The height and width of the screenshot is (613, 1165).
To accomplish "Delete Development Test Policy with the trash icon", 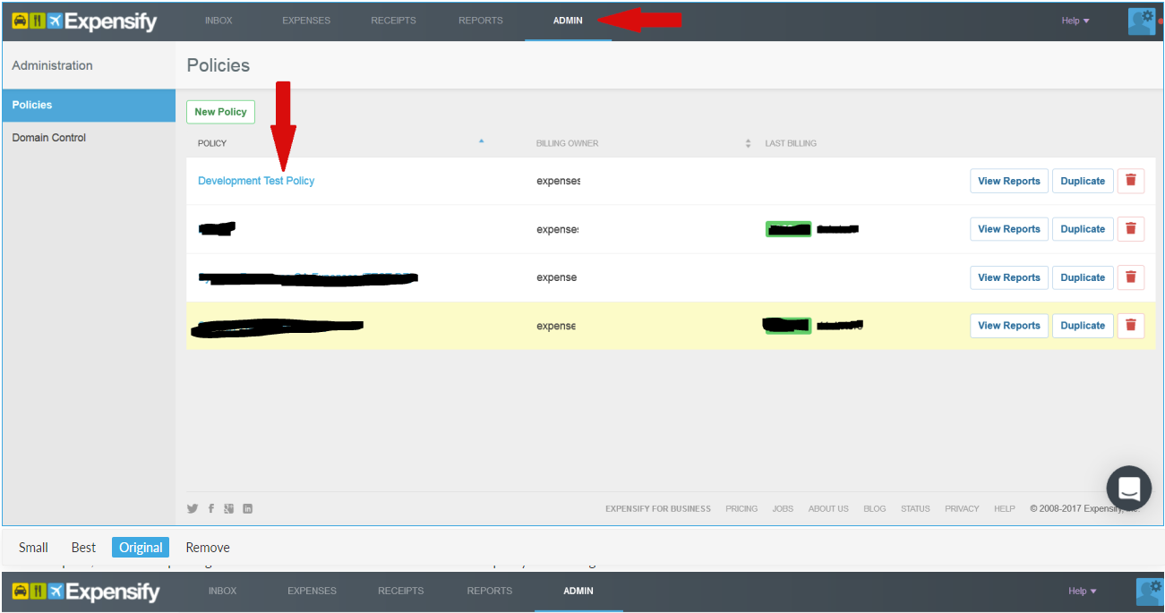I will (1131, 181).
